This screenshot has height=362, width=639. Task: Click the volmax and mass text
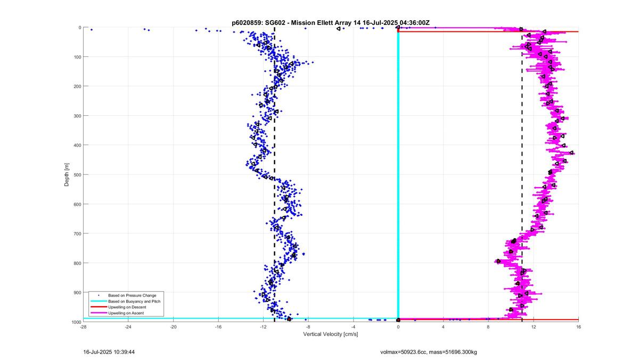click(429, 352)
